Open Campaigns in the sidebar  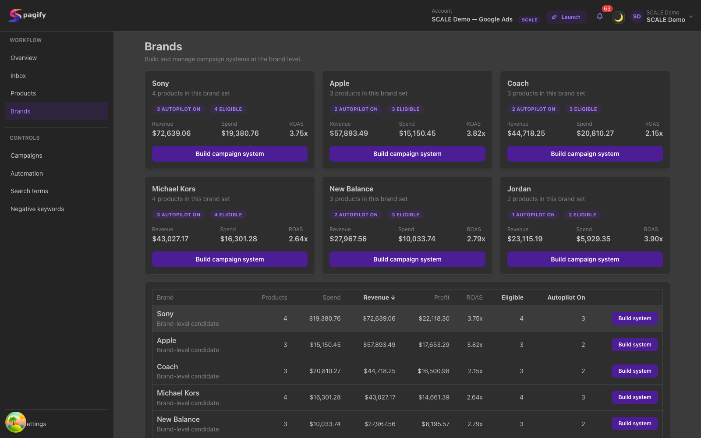(x=57, y=155)
